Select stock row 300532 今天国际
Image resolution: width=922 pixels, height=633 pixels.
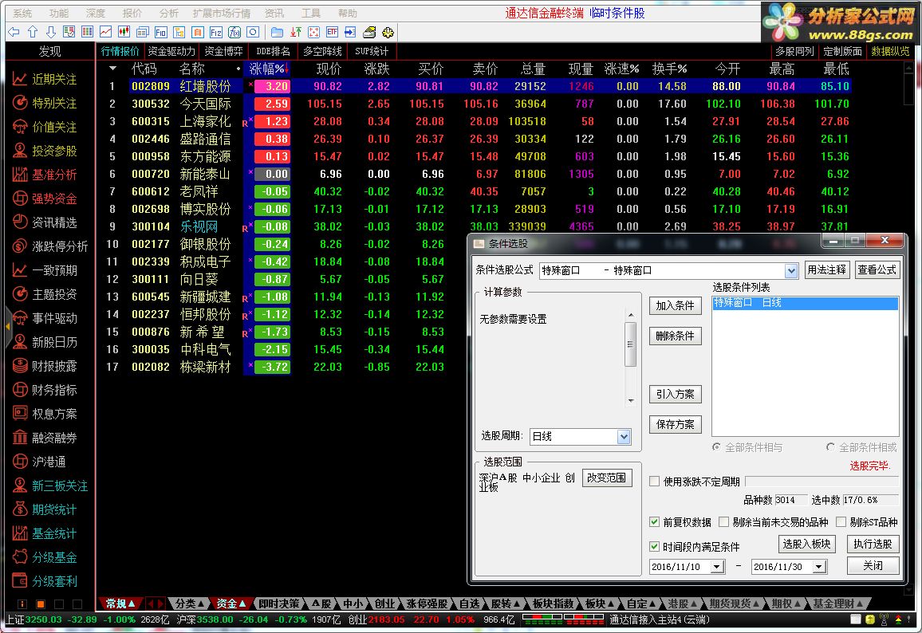474,104
